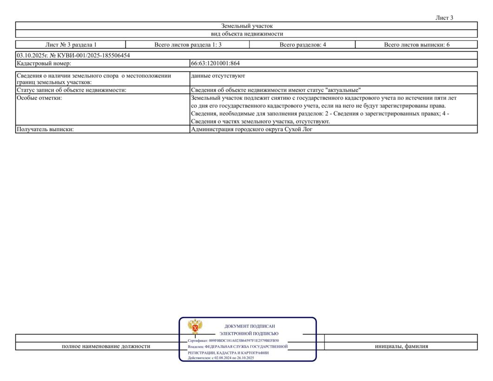Click the 'Всего листов раздела 1: 3' cell
This screenshot has height=381, width=493.
pyautogui.click(x=188, y=45)
